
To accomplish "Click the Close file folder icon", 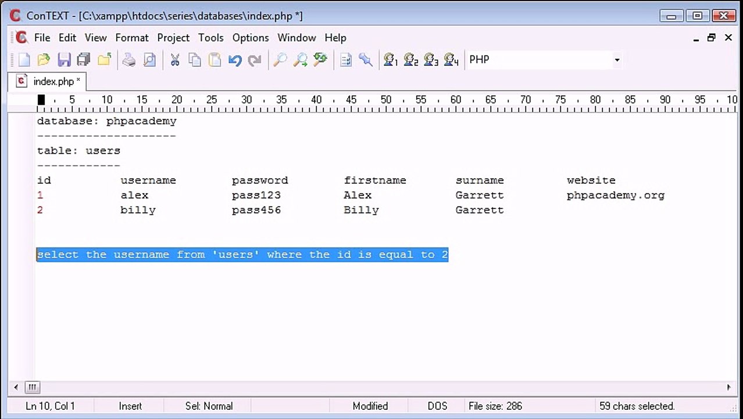I will 104,59.
